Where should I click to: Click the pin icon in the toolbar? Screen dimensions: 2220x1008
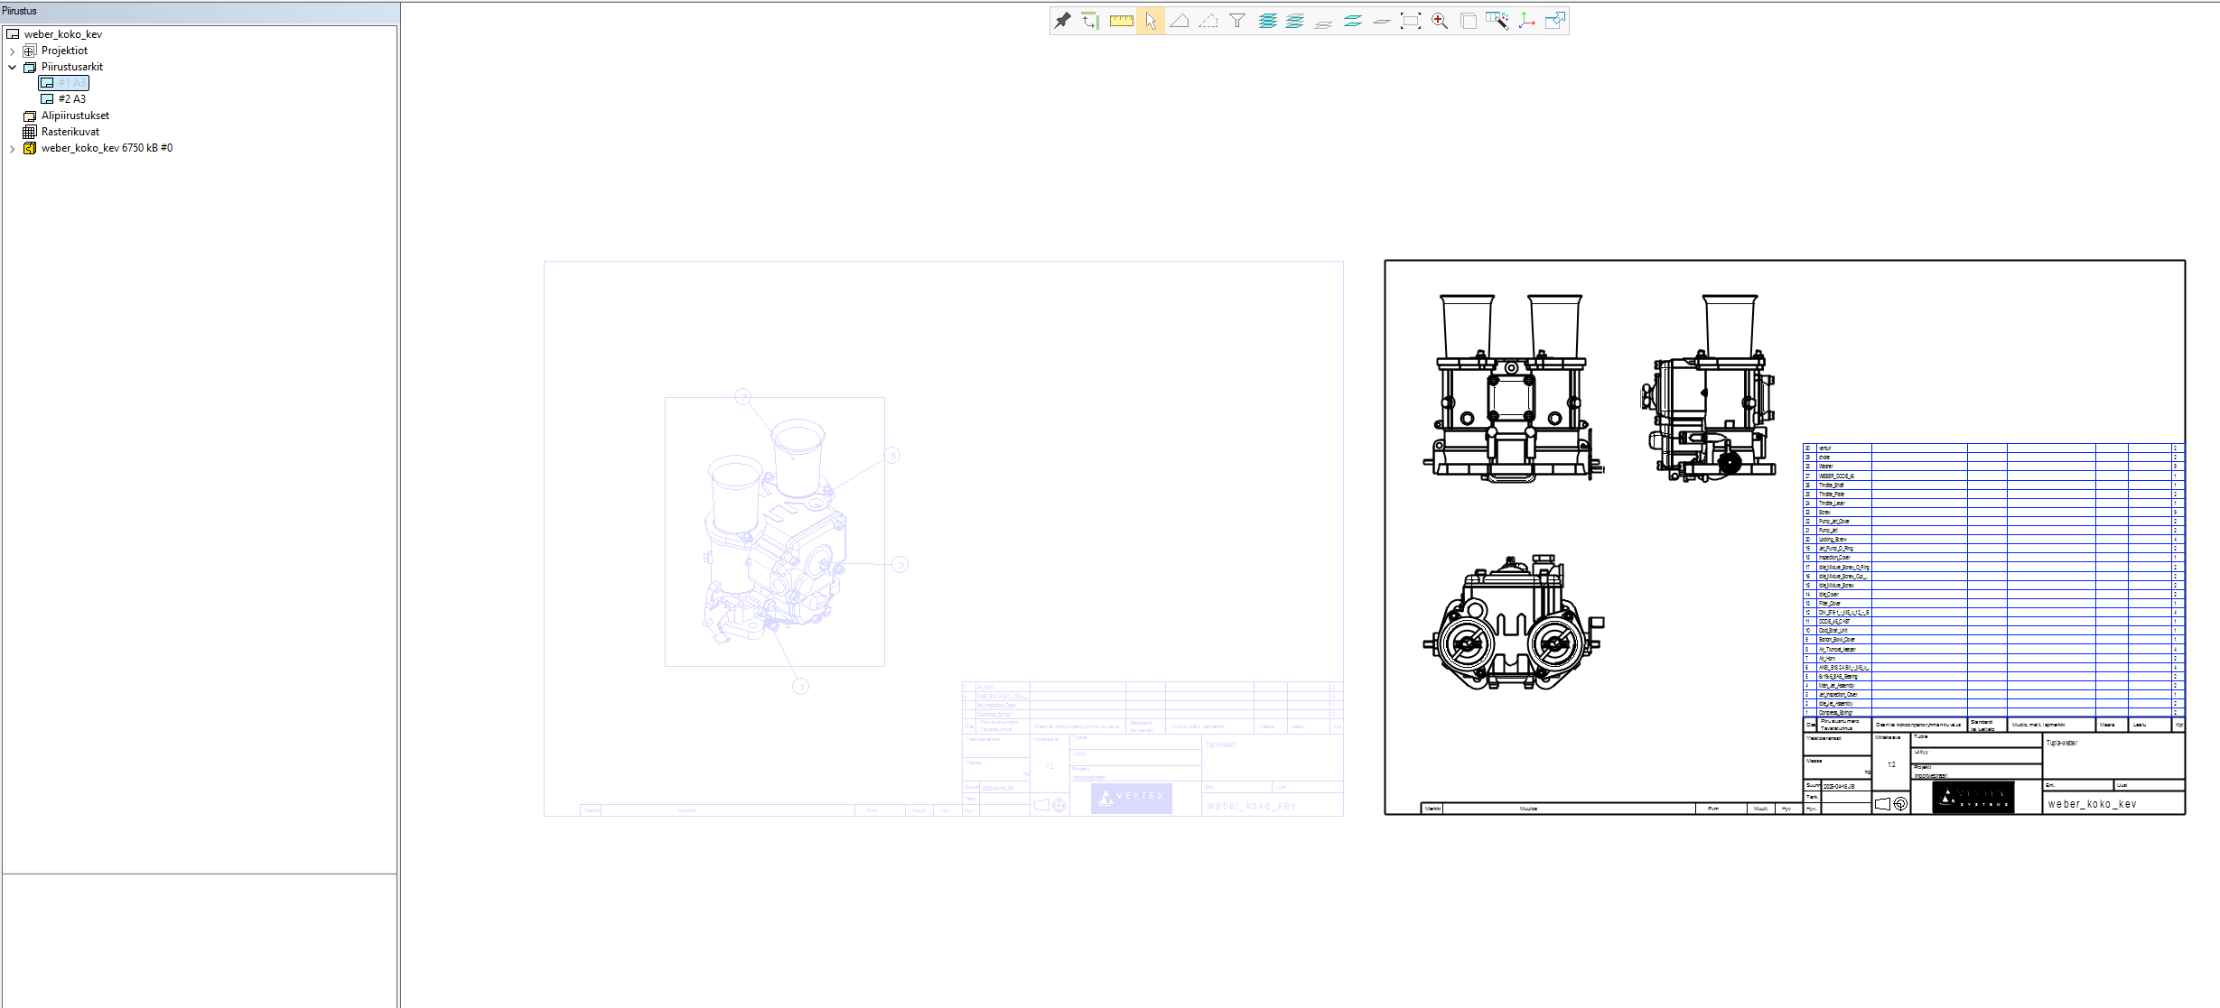(x=1063, y=21)
